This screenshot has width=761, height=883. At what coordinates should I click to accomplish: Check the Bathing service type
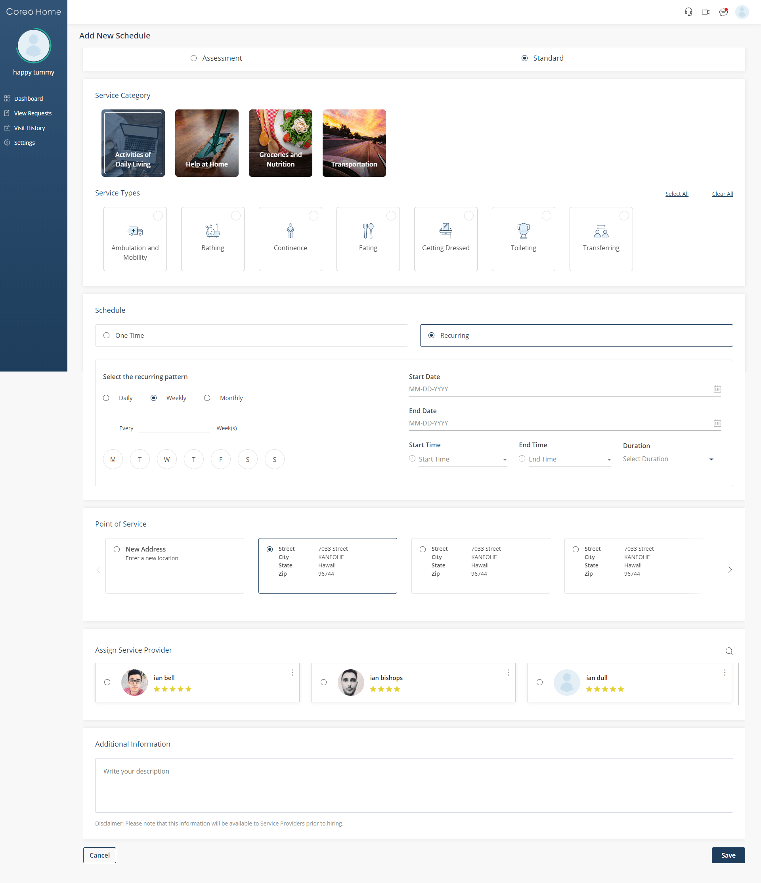click(236, 216)
